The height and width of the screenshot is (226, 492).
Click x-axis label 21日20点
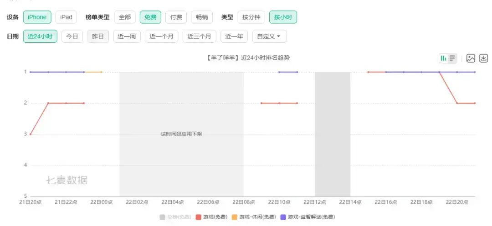31,202
